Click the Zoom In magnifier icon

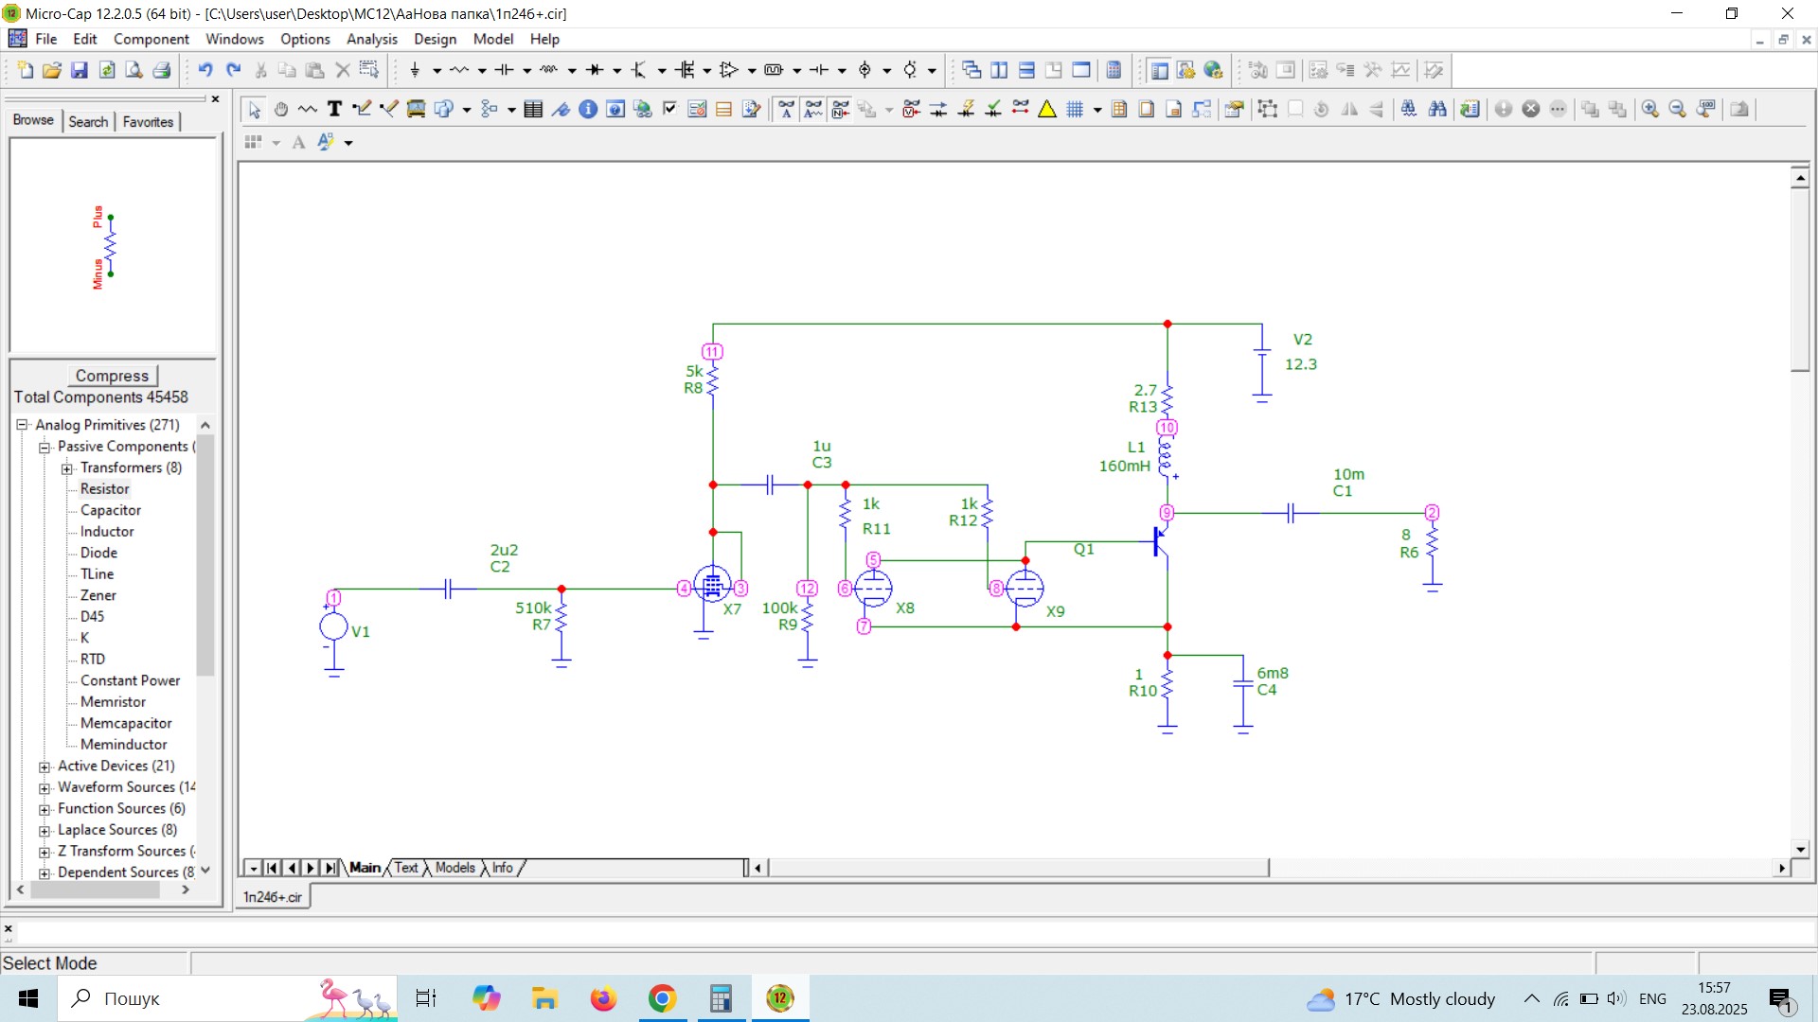1650,109
